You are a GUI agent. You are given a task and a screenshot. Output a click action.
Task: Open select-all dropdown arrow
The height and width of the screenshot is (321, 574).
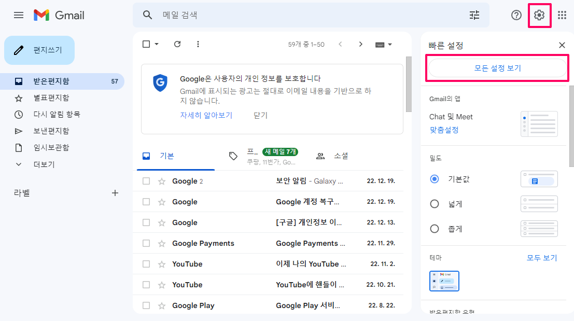coord(157,44)
